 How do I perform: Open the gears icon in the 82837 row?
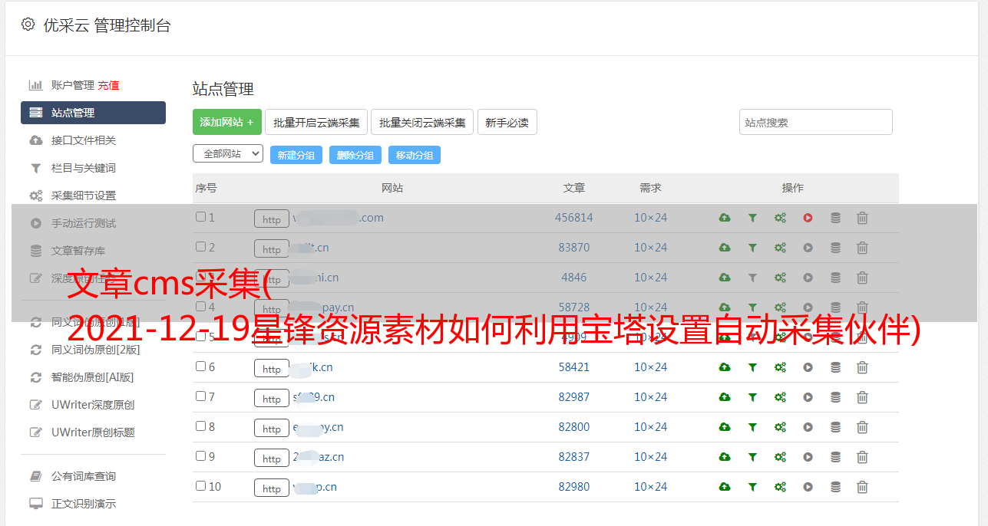(780, 457)
